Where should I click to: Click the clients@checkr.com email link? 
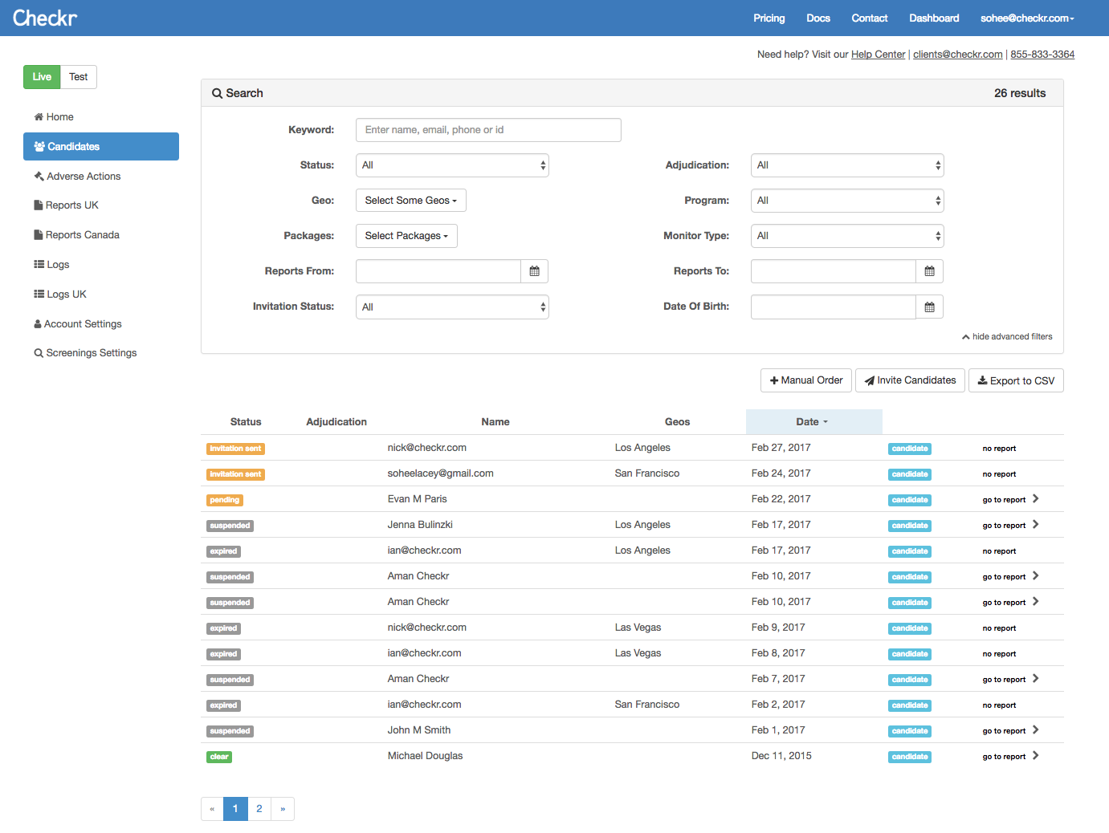pos(957,55)
